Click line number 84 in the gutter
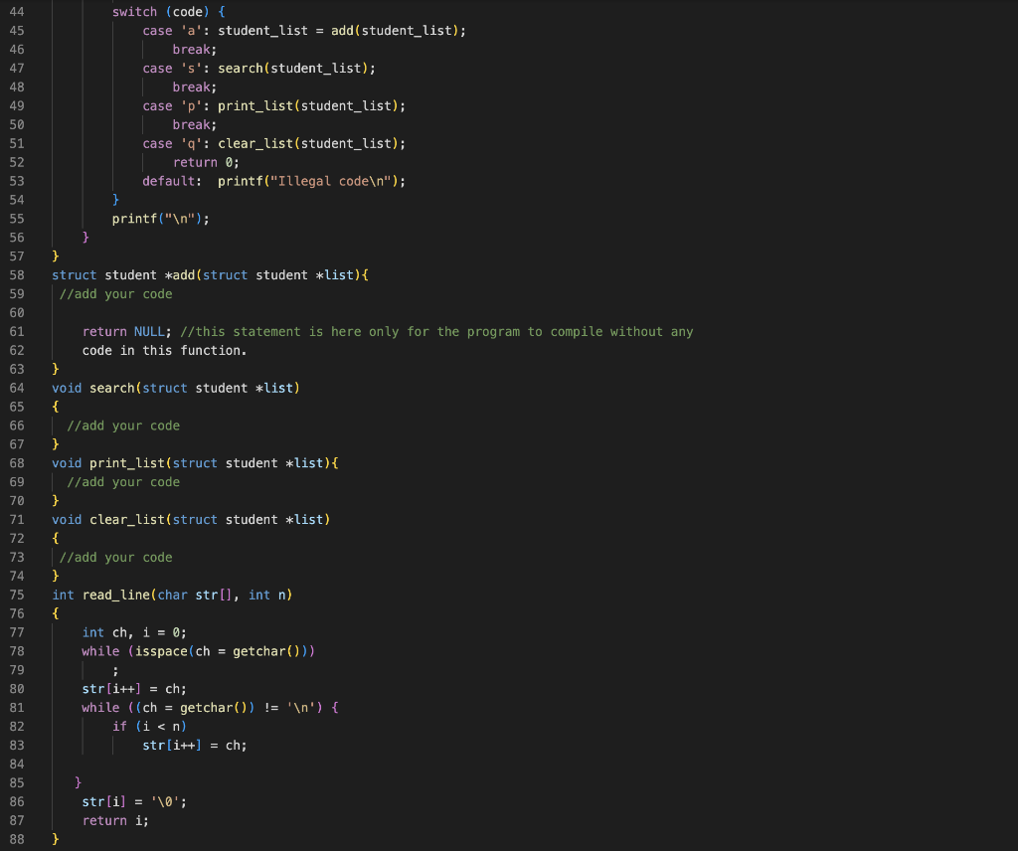Screen dimensions: 1018x851 17,765
